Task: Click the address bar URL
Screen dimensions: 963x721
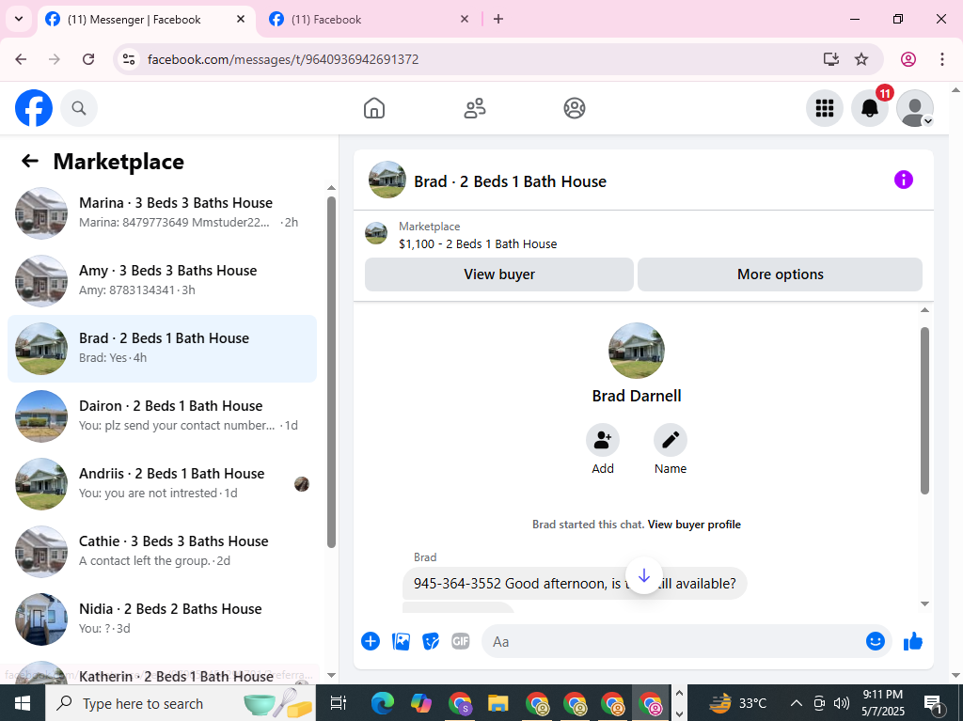Action: (283, 59)
